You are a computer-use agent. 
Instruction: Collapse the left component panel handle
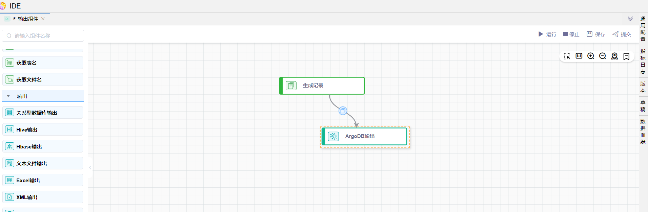pos(90,167)
